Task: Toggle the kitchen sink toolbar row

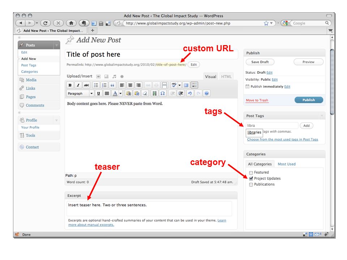Action: [194, 85]
